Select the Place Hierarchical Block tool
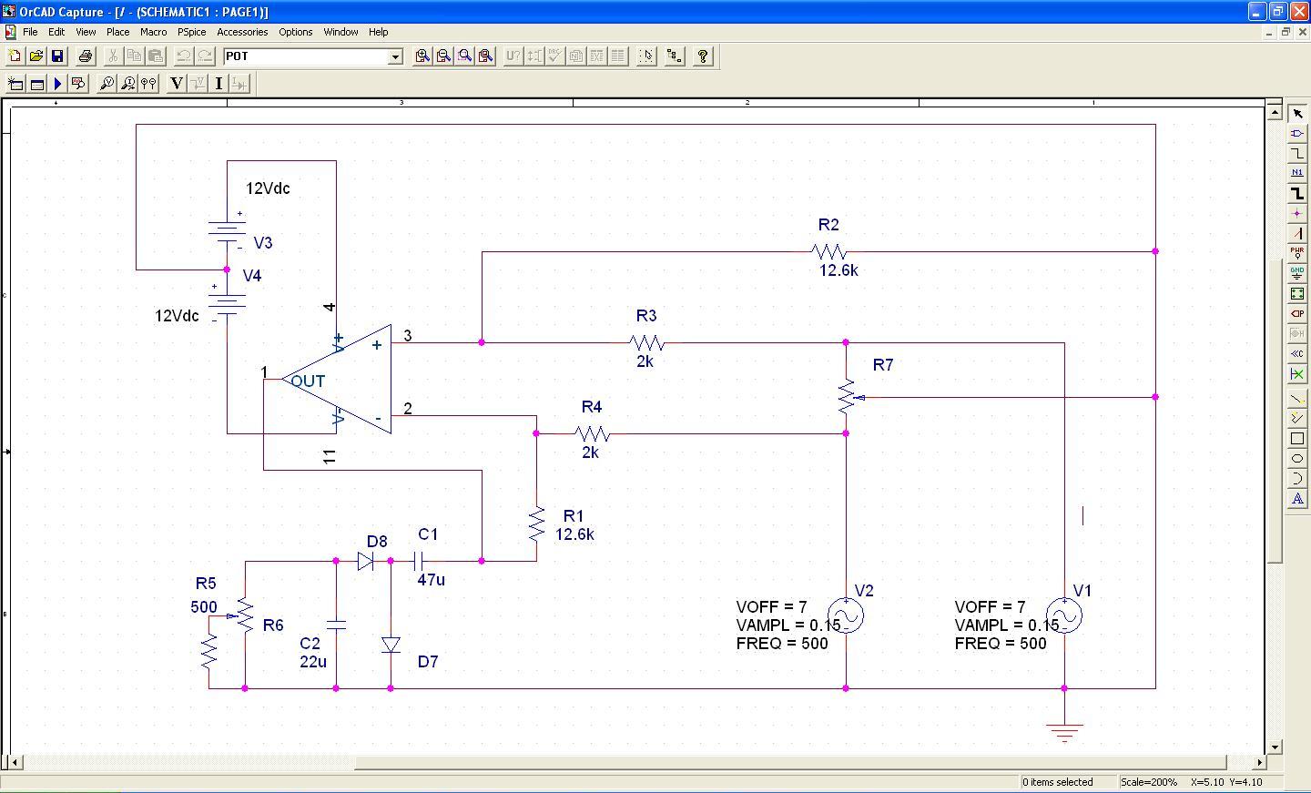 tap(1297, 293)
